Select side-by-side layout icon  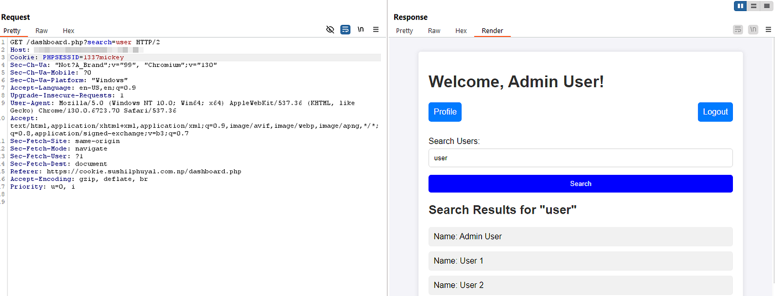click(x=741, y=6)
